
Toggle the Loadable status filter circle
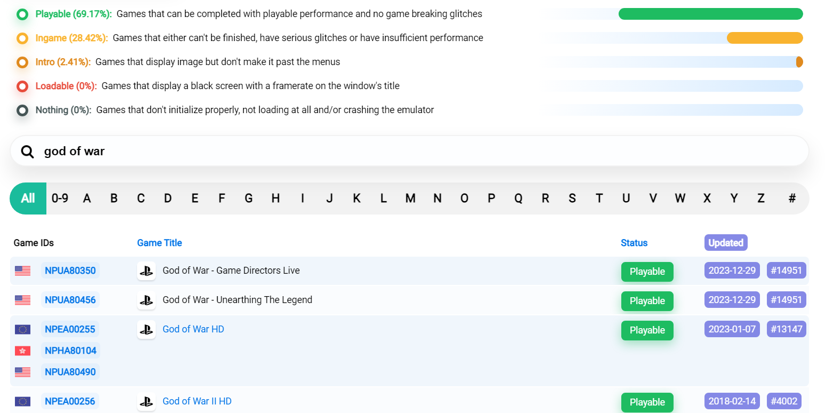(x=22, y=86)
